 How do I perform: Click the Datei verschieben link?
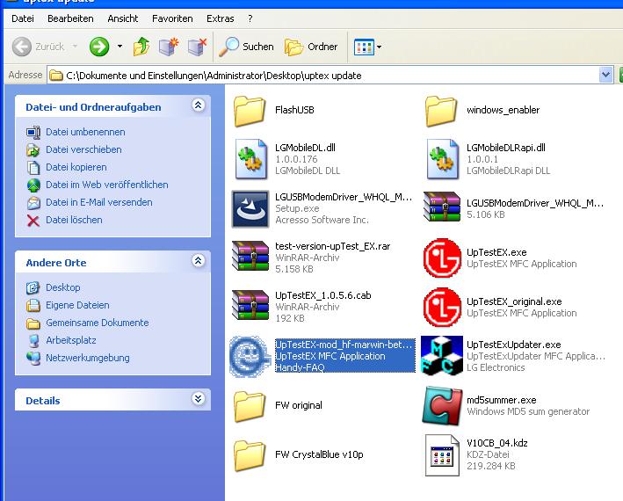[83, 149]
